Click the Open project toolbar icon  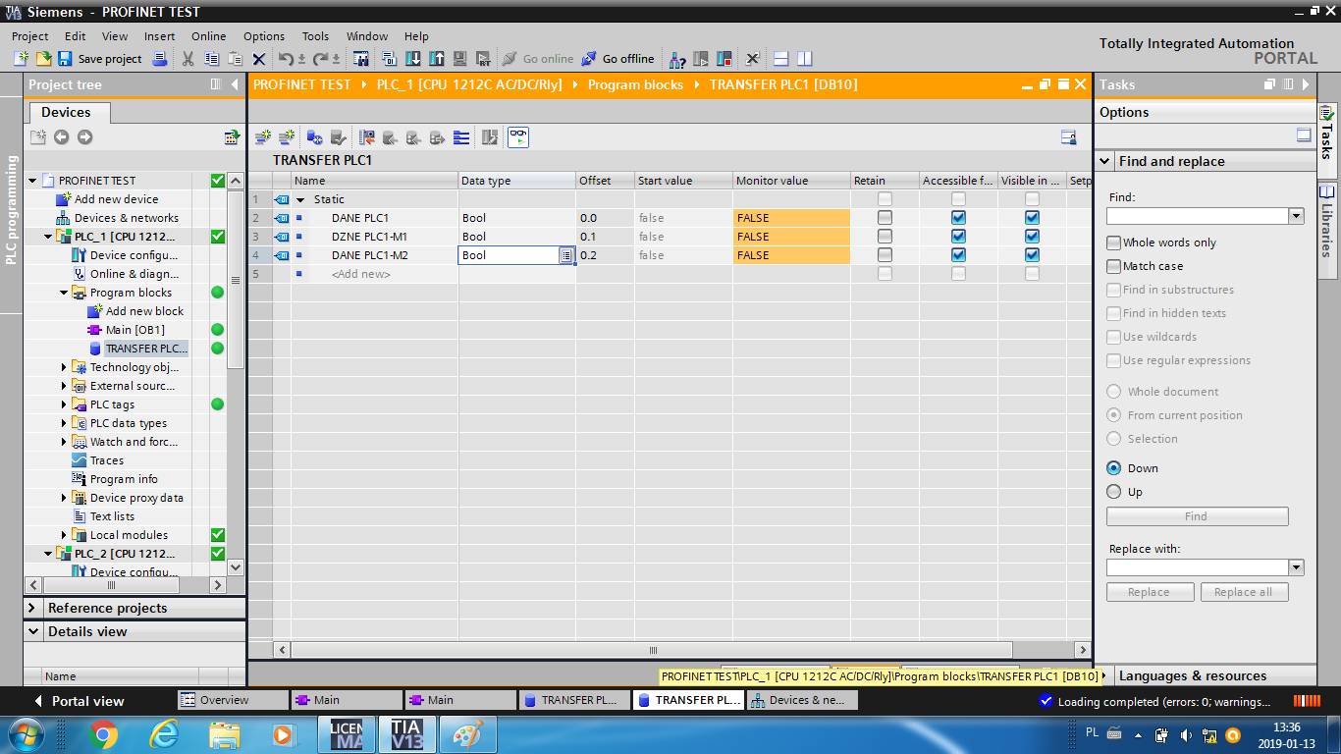[43, 59]
